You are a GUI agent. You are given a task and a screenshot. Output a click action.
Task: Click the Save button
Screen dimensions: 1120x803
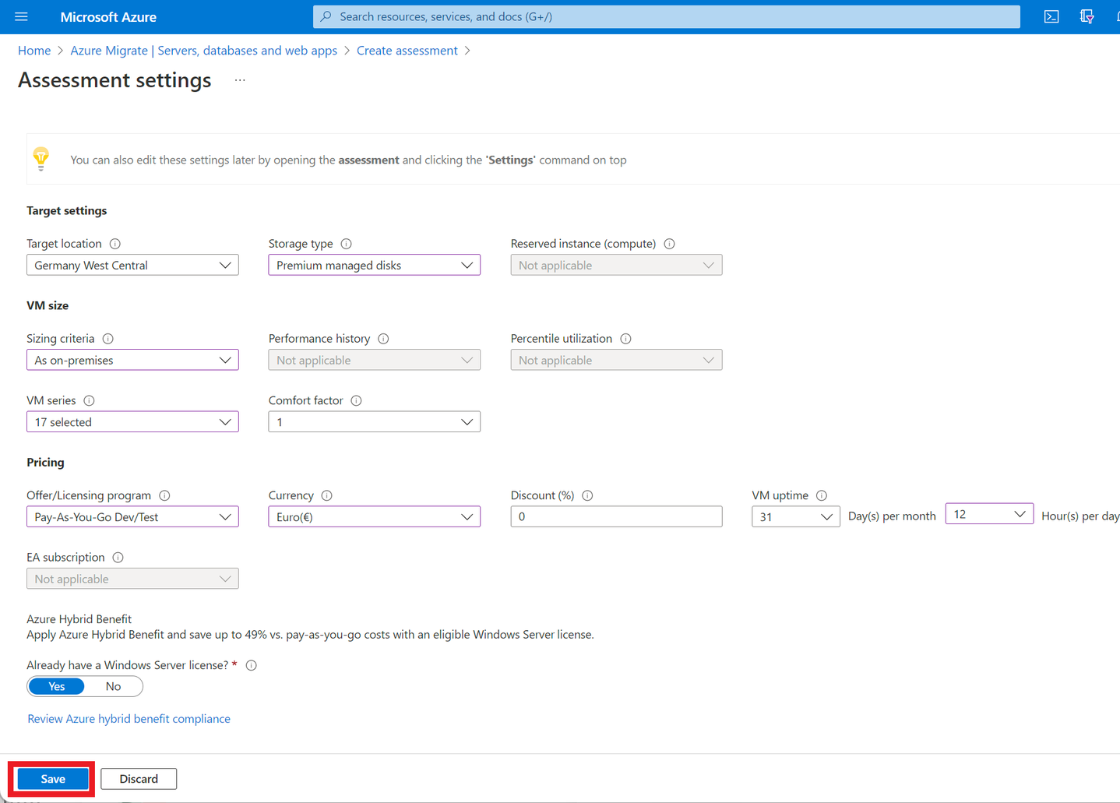(53, 779)
